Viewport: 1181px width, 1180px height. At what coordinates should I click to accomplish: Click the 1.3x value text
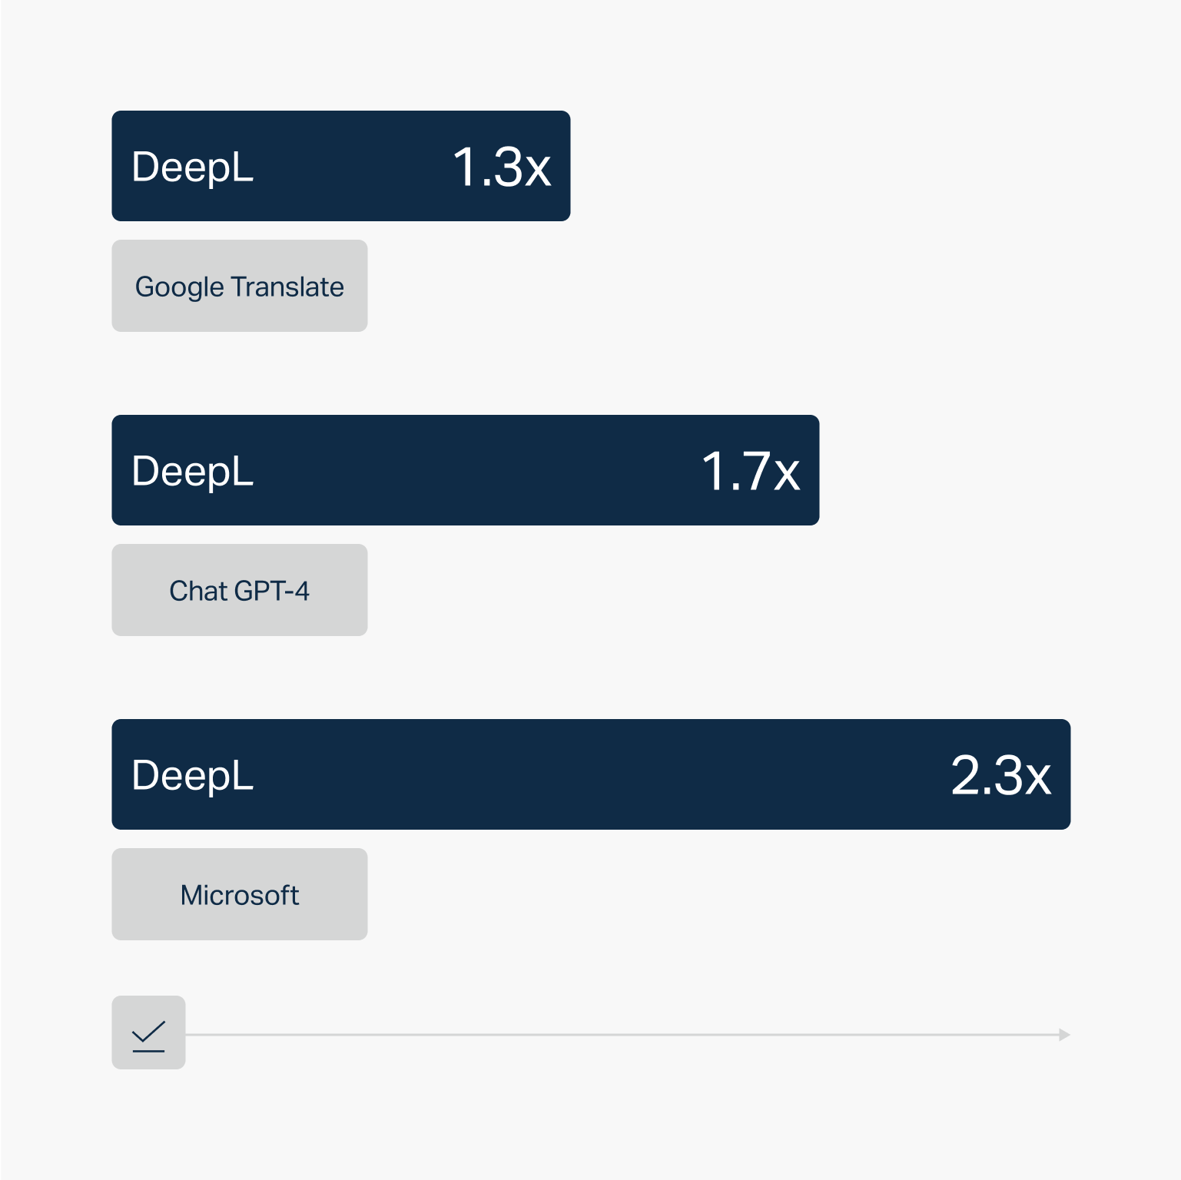point(502,167)
